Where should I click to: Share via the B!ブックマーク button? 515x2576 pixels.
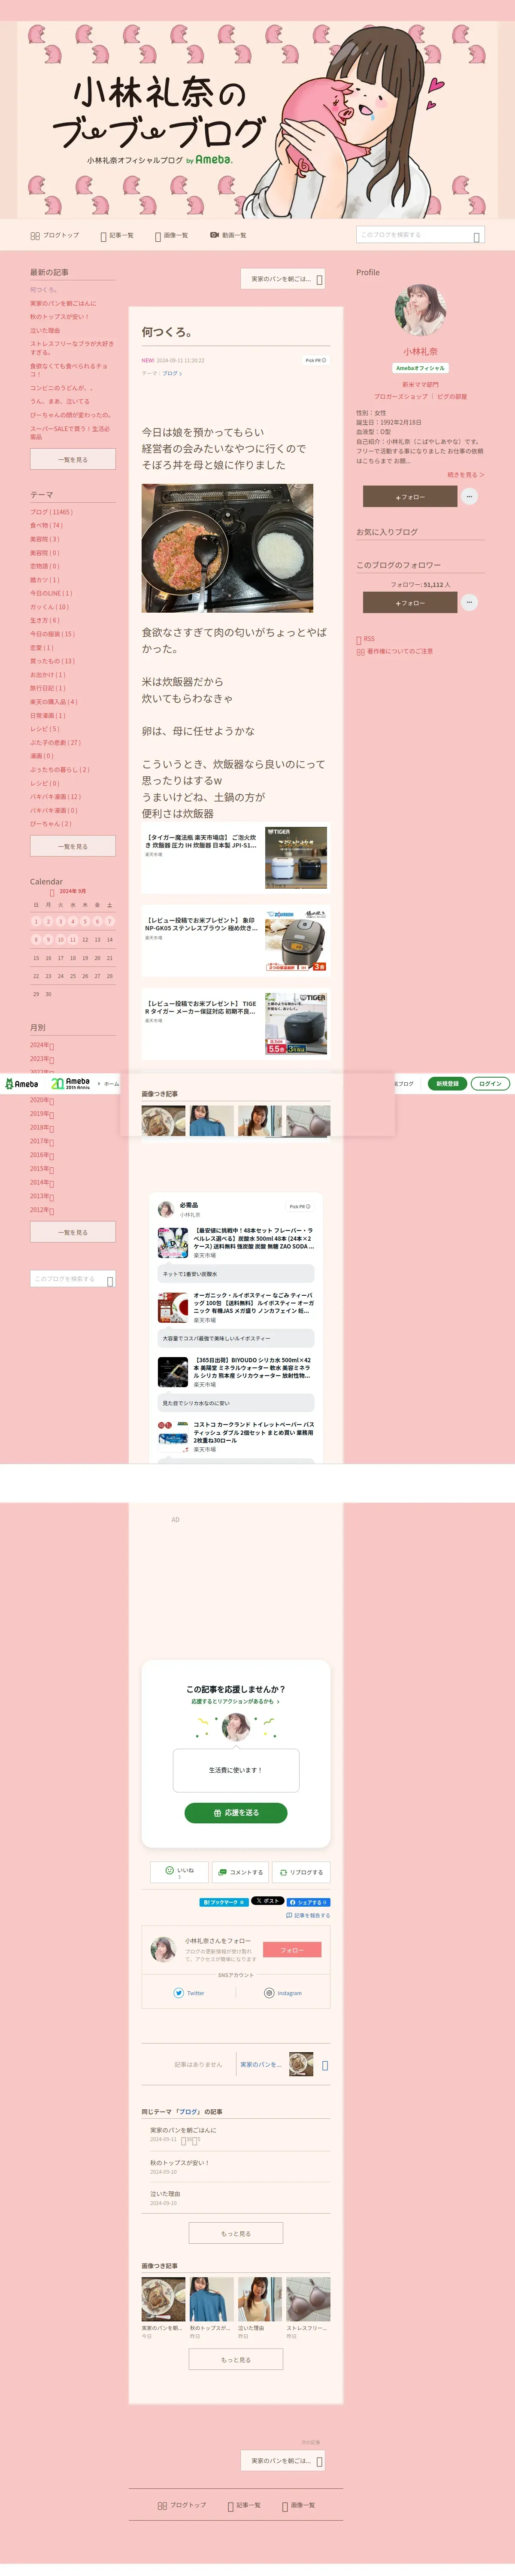(x=223, y=1902)
